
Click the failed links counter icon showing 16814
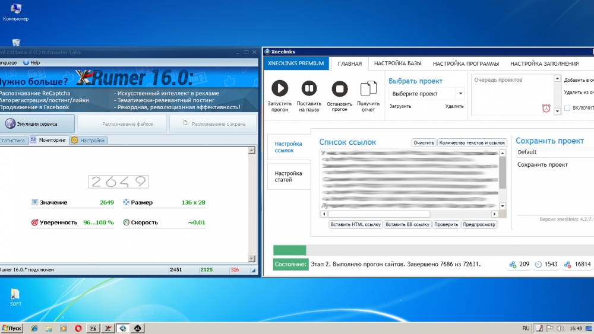567,265
